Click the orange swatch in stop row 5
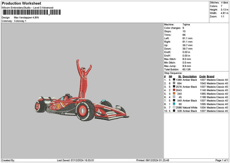Image resolution: width=230 pixels, height=163 pixels. pyautogui.click(x=174, y=93)
